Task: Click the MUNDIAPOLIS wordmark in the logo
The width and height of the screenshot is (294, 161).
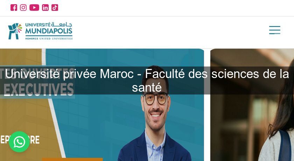Action: coord(49,31)
